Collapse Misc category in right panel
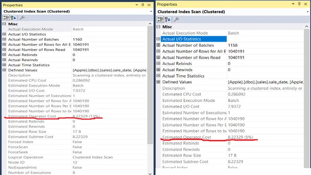Image resolution: width=311 pixels, height=175 pixels. point(158,27)
